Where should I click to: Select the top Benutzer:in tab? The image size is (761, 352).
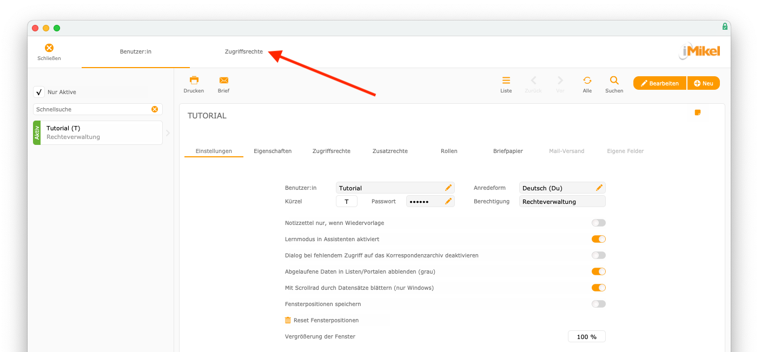coord(136,52)
